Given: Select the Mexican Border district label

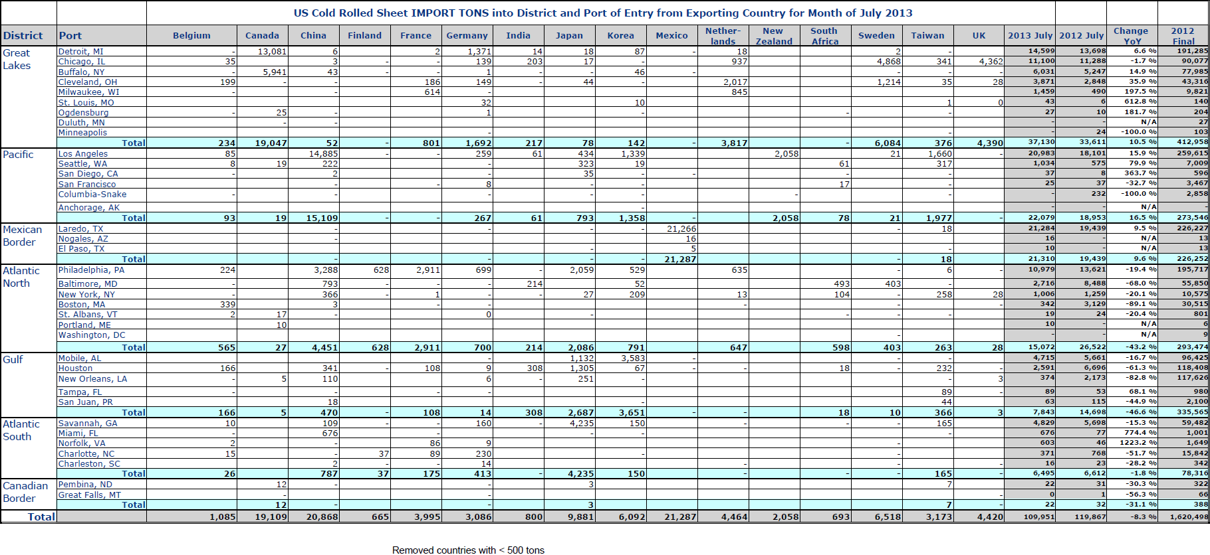Looking at the screenshot, I should pos(22,236).
